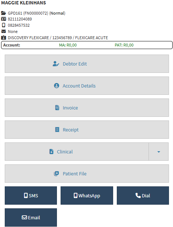
Task: Open the Debtor Edit screen
Action: click(87, 64)
